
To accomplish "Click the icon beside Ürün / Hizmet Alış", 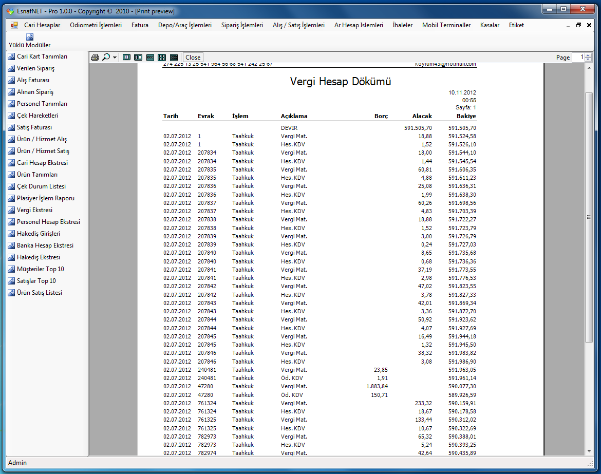I will coord(11,140).
